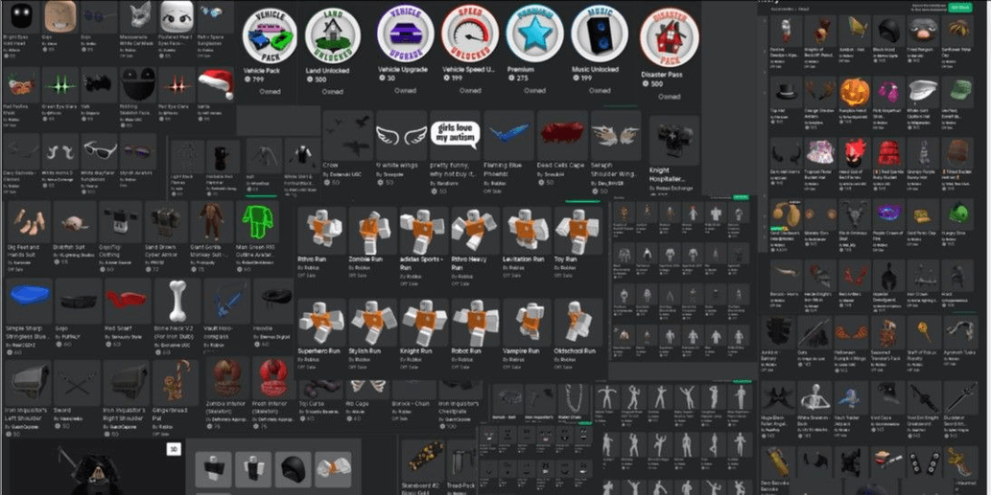This screenshot has height=495, width=991.
Task: Open the Iron Inquisitor's Left Shoulder item
Action: 29,382
